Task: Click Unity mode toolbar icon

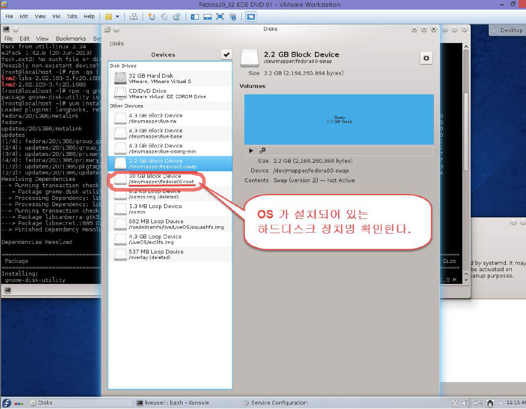Action: [x=233, y=17]
